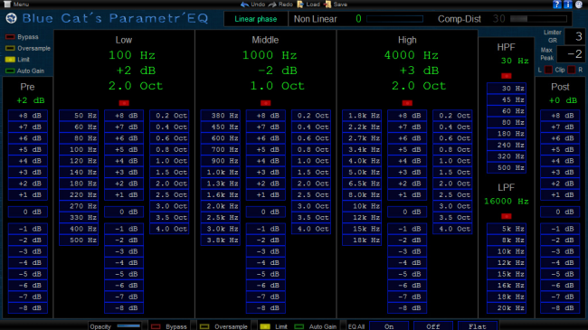Click the Save preset icon
The image size is (588, 330).
[x=328, y=5]
